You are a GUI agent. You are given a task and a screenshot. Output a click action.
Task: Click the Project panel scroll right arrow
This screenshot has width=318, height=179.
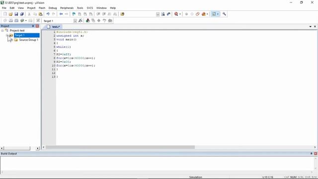[x=38, y=148]
